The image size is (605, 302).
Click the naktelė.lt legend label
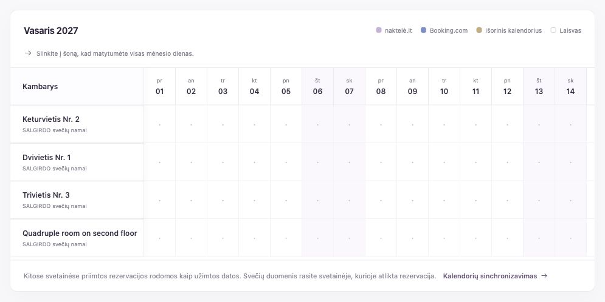click(399, 30)
